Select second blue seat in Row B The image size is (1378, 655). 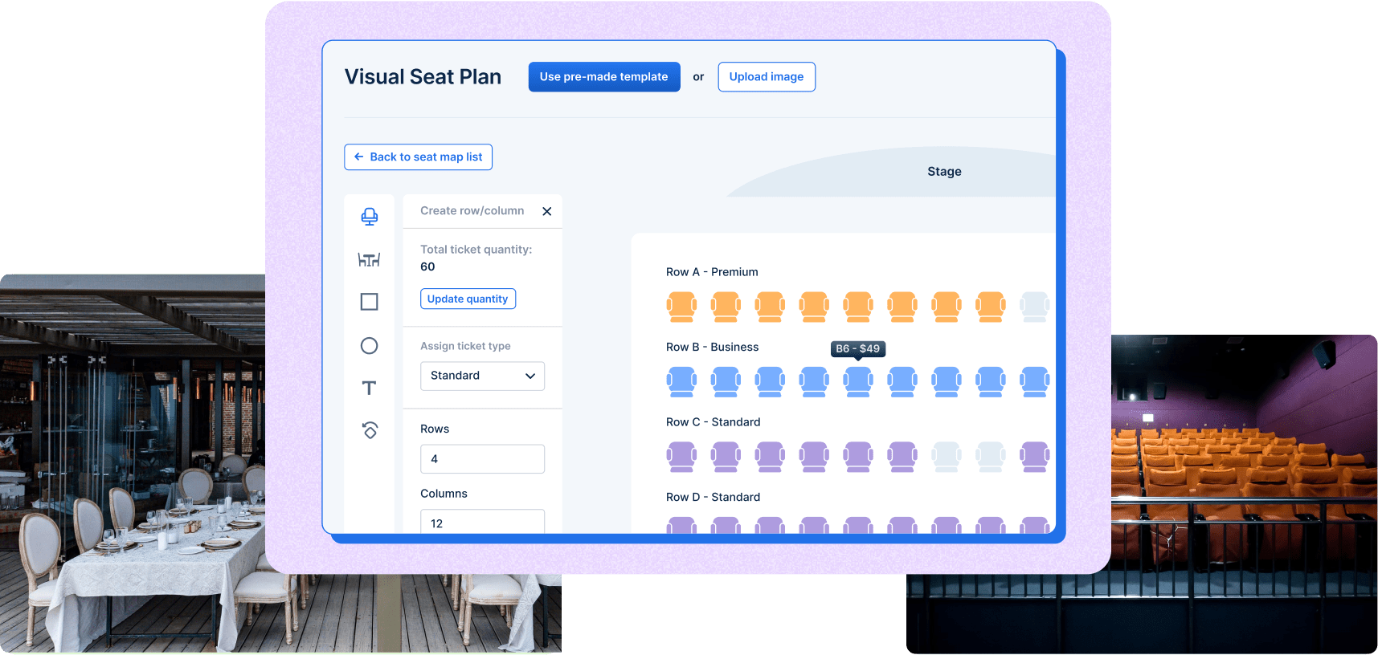726,381
